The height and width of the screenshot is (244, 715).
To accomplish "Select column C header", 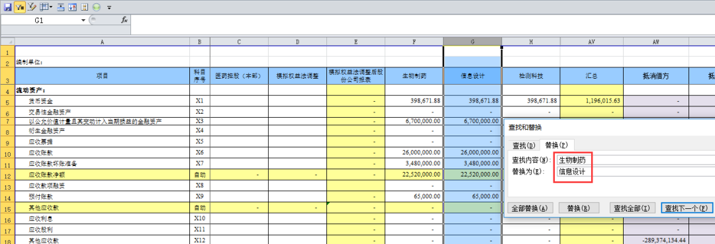I will pyautogui.click(x=239, y=42).
